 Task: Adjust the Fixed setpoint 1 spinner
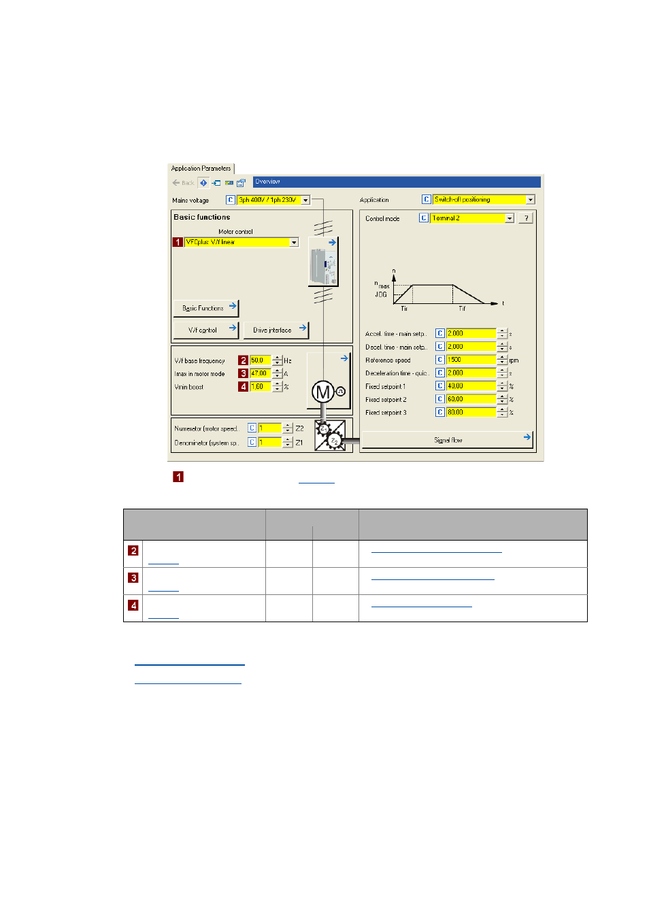[x=503, y=386]
